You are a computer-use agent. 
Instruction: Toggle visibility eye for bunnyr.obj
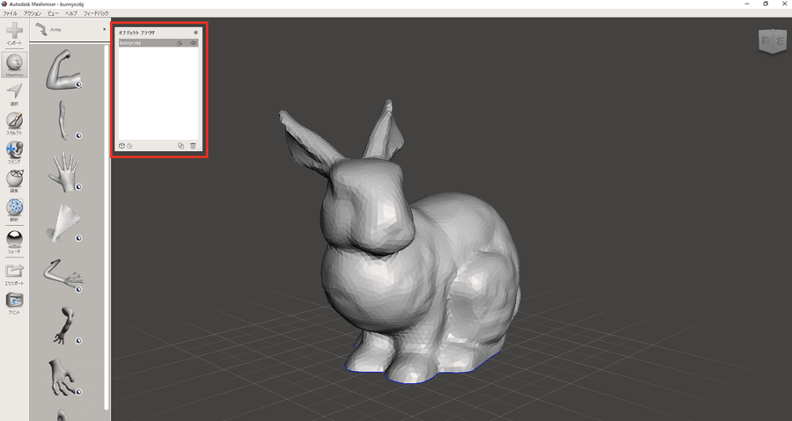click(194, 42)
